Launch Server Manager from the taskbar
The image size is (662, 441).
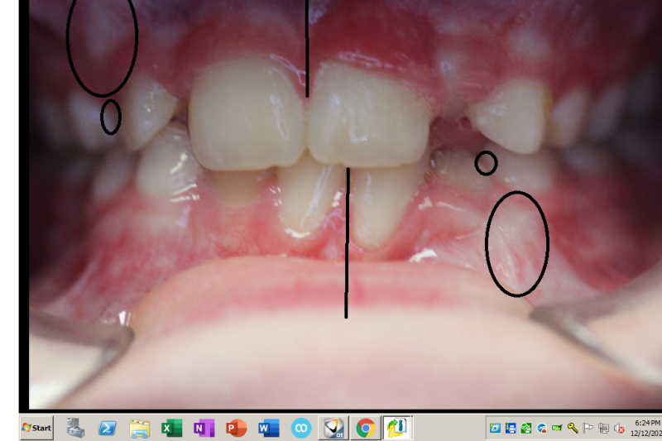click(x=76, y=428)
